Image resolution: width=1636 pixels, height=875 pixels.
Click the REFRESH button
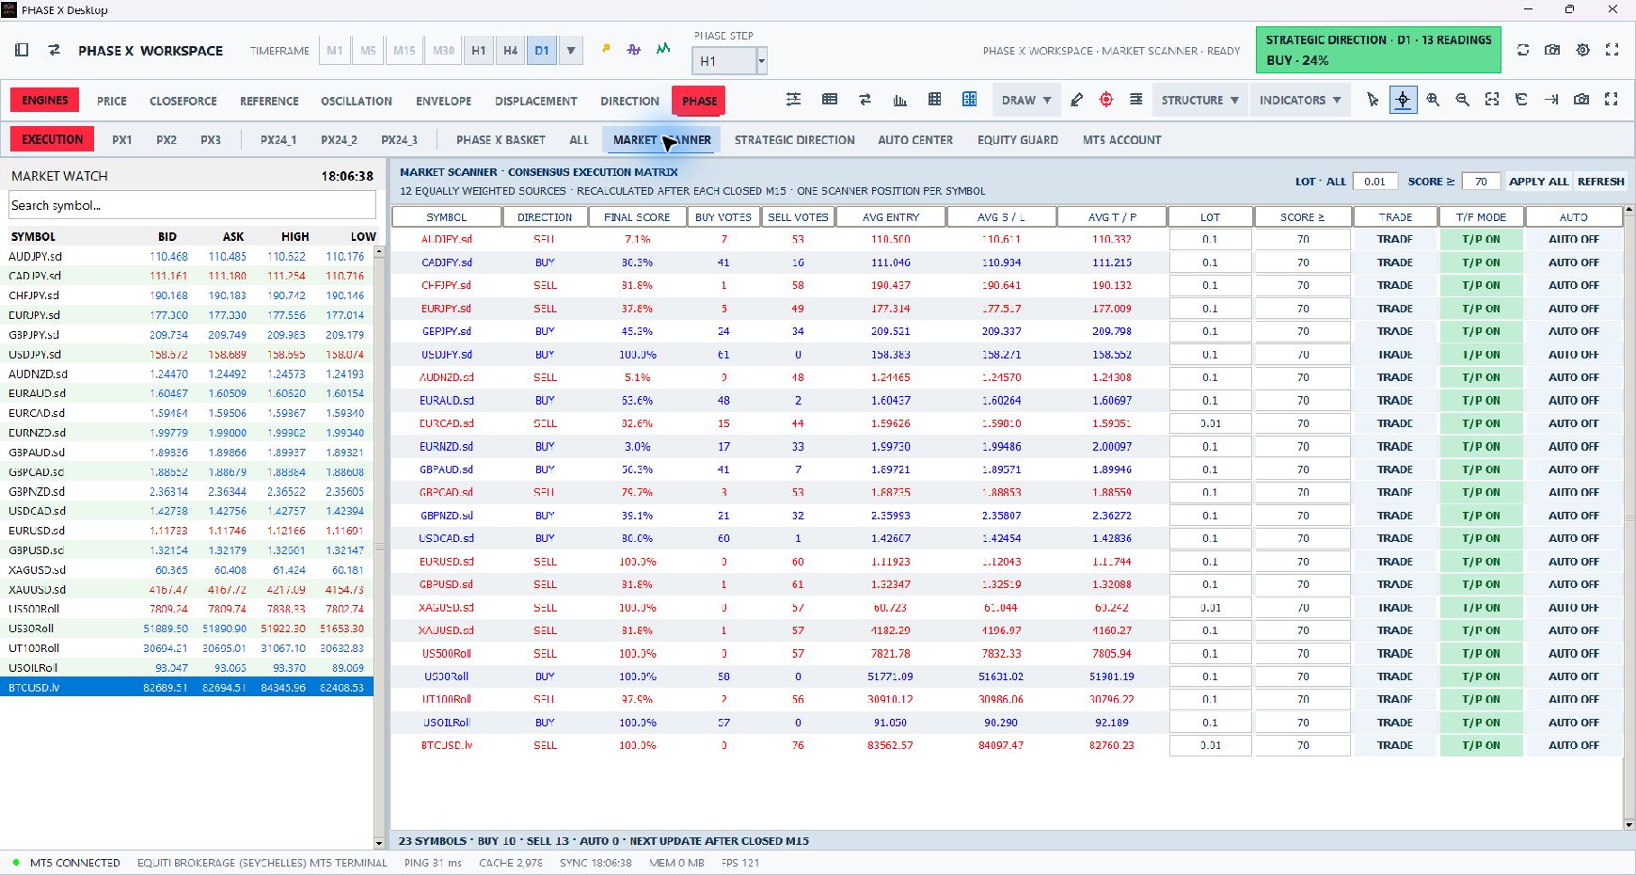tap(1600, 182)
